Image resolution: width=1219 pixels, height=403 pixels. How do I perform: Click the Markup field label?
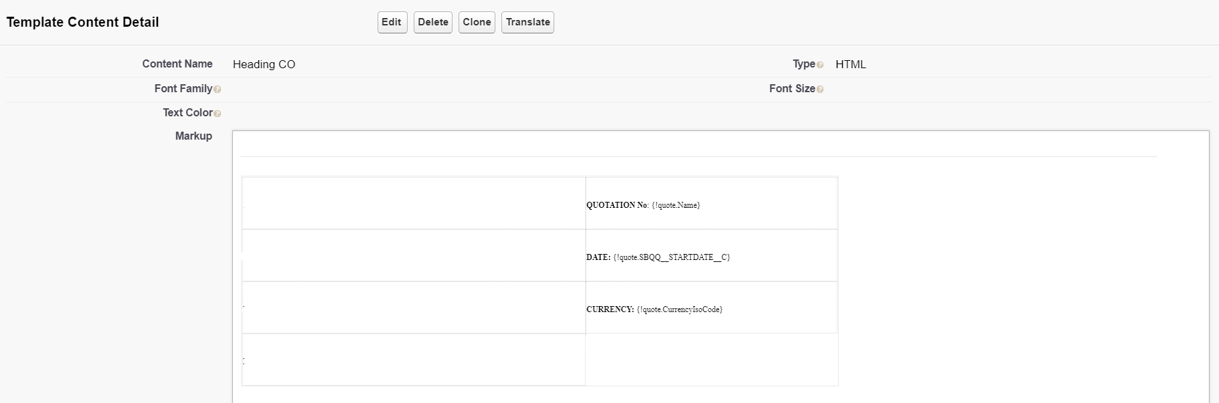click(193, 136)
